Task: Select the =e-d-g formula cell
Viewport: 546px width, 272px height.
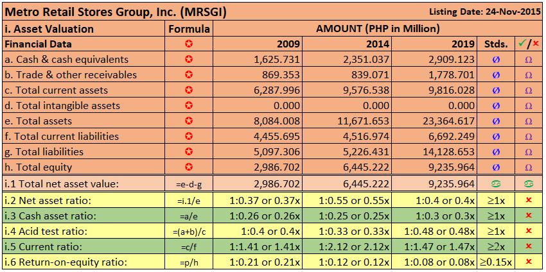Action: [189, 184]
